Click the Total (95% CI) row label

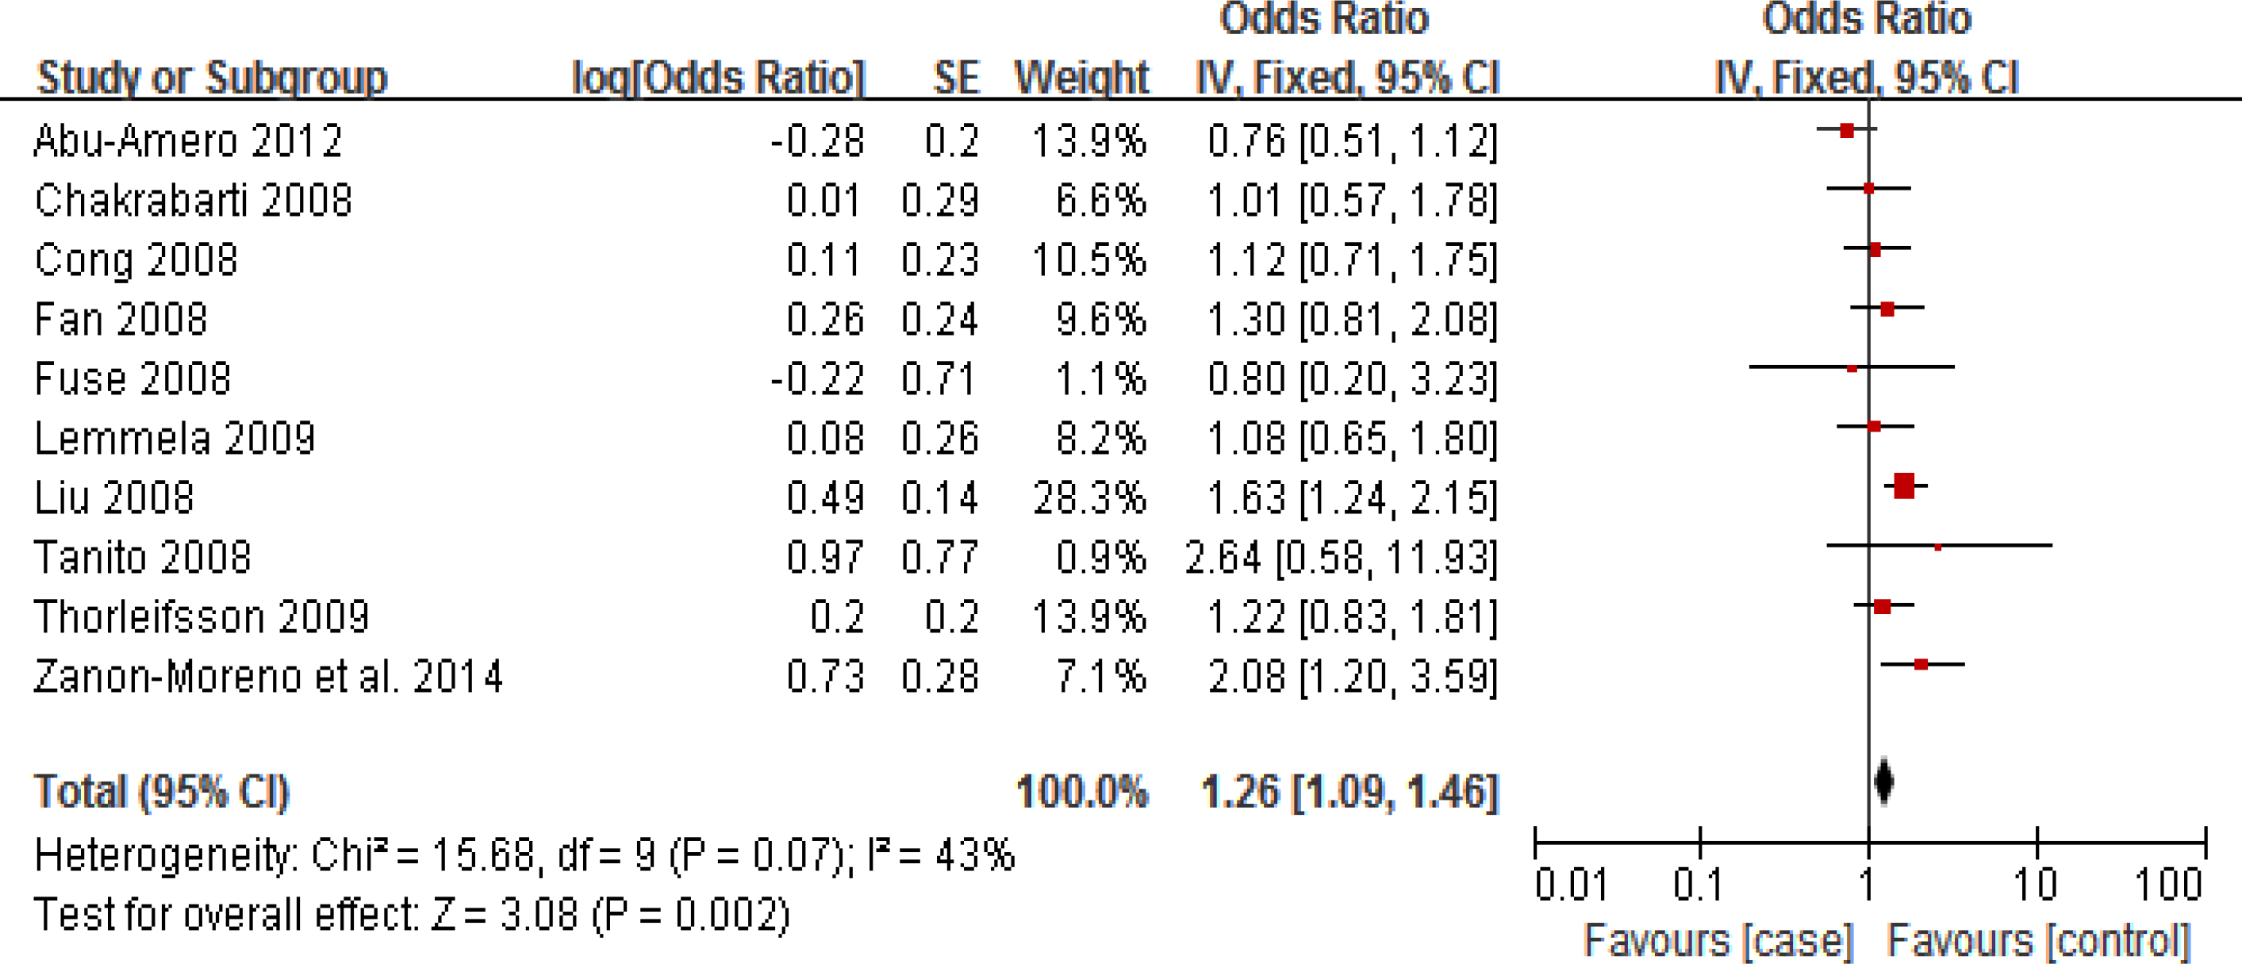(161, 792)
